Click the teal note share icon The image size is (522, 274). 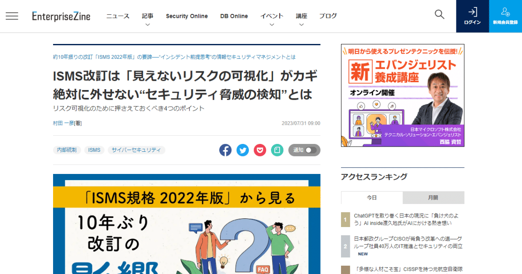point(277,150)
